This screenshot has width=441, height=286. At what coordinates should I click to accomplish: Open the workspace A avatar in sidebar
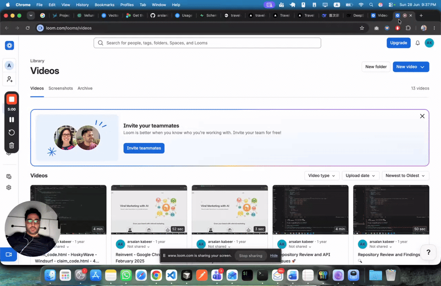(x=9, y=65)
